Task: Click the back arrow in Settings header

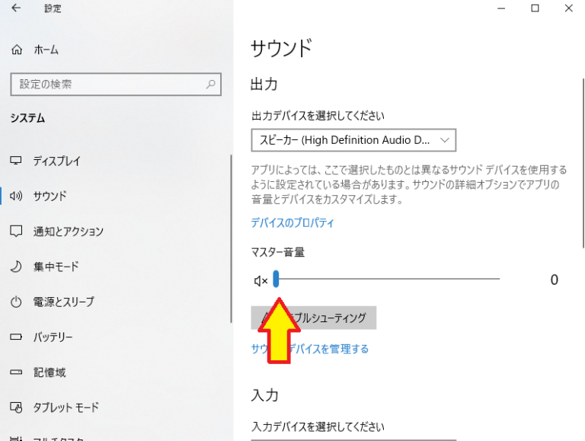Action: (x=17, y=8)
